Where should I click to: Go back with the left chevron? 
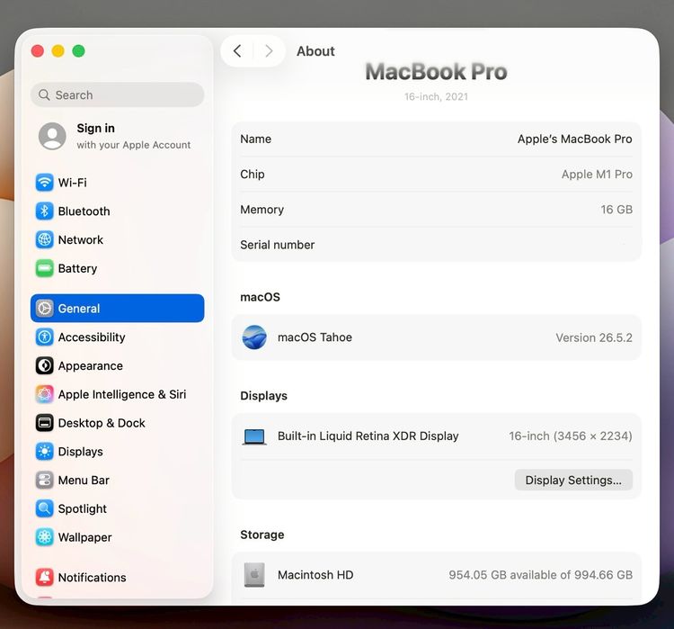pos(237,50)
